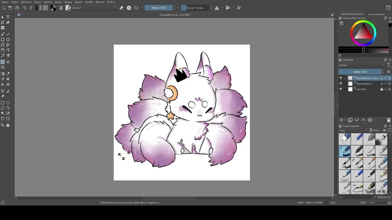Select the Color Sampler eyedropper tool
The height and width of the screenshot is (220, 392).
click(8, 74)
